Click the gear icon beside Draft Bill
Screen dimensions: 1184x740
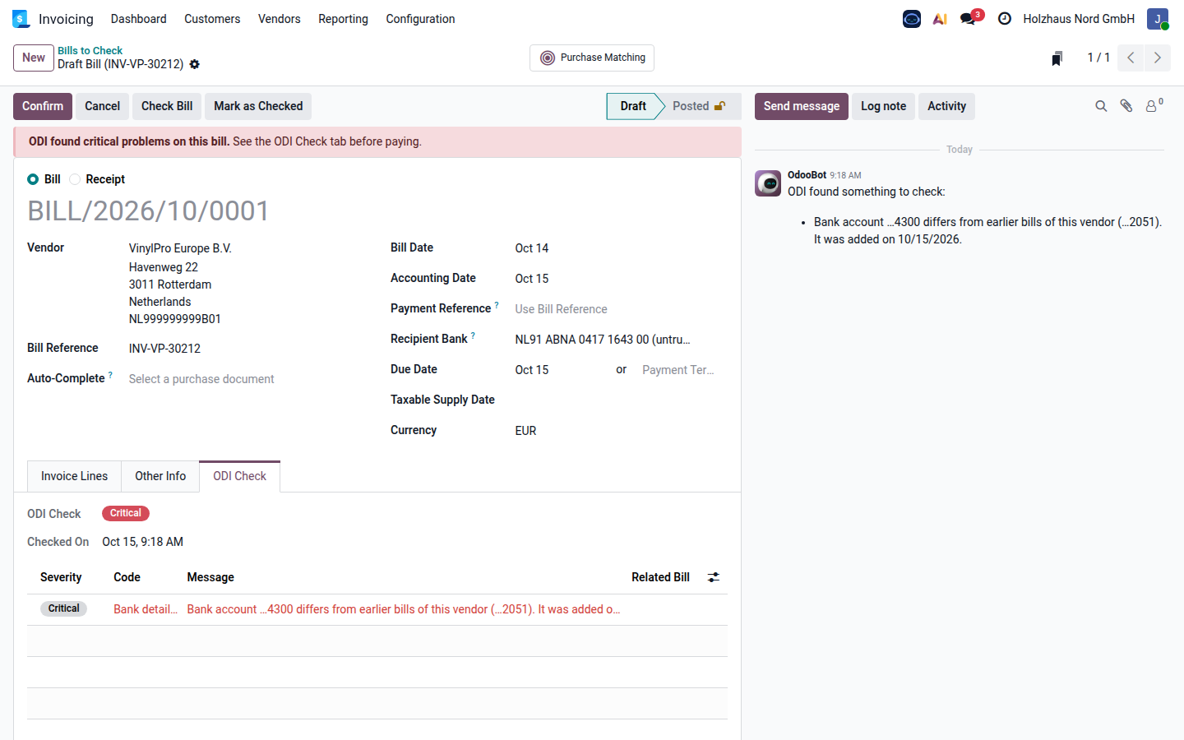[x=195, y=64]
